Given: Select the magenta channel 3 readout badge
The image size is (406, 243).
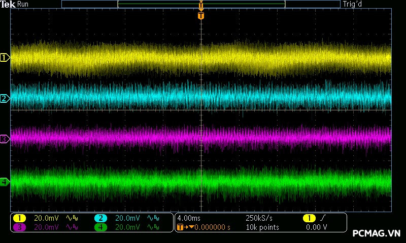Looking at the screenshot, I should pyautogui.click(x=19, y=227).
